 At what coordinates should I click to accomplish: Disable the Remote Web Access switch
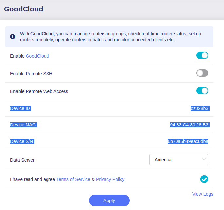202,91
